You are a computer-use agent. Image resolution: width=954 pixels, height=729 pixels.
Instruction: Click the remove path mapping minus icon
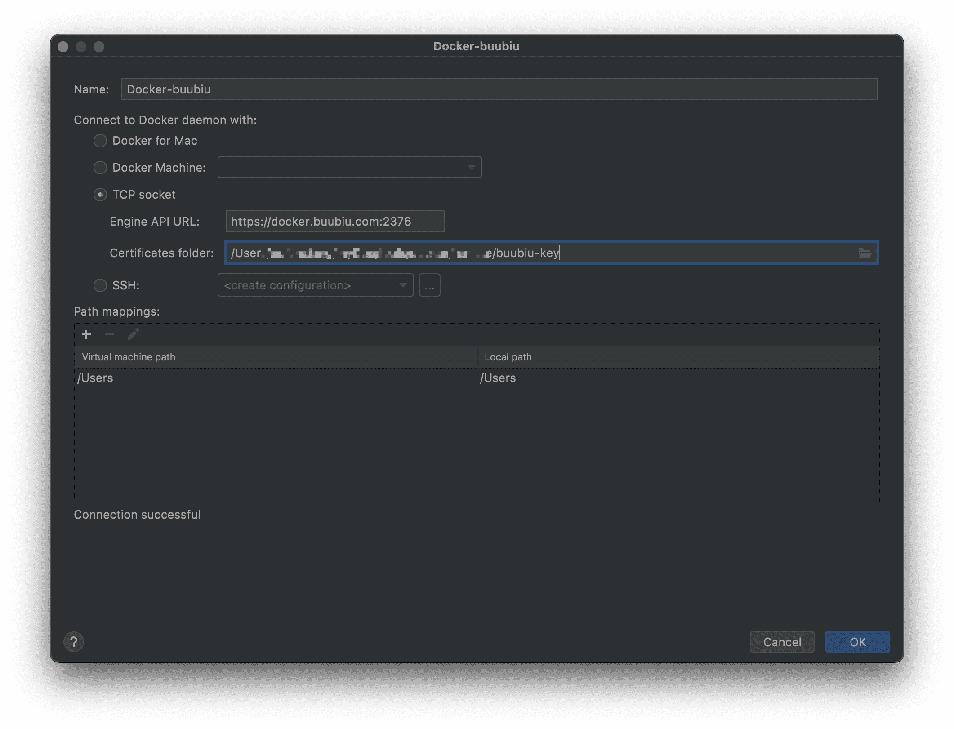(110, 334)
